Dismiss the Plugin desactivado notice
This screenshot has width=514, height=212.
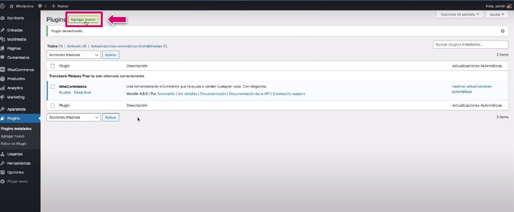point(502,31)
